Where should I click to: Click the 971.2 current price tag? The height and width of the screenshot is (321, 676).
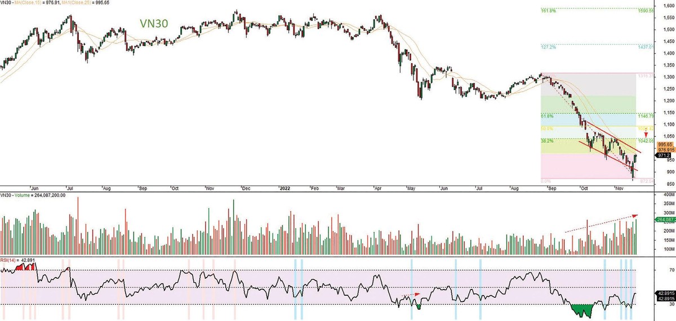tap(663, 155)
